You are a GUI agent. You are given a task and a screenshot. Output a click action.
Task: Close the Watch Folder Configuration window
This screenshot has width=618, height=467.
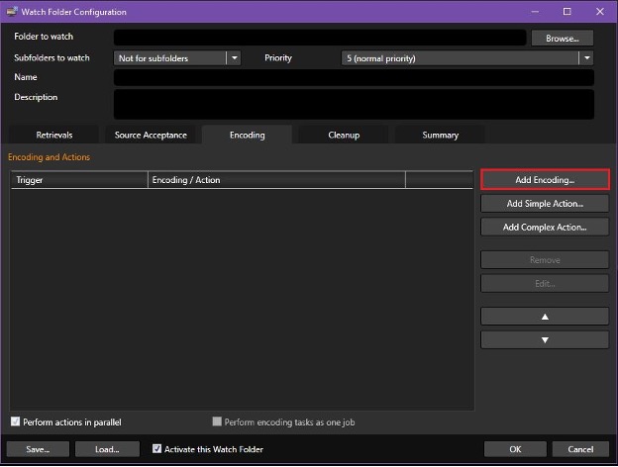pos(600,12)
